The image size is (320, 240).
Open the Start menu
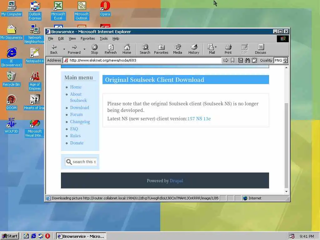tap(10, 236)
